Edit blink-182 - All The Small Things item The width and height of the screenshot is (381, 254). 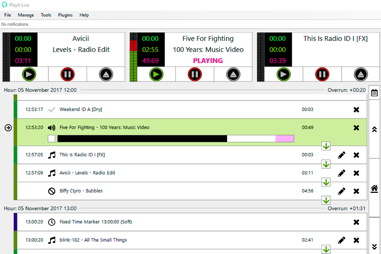point(341,240)
